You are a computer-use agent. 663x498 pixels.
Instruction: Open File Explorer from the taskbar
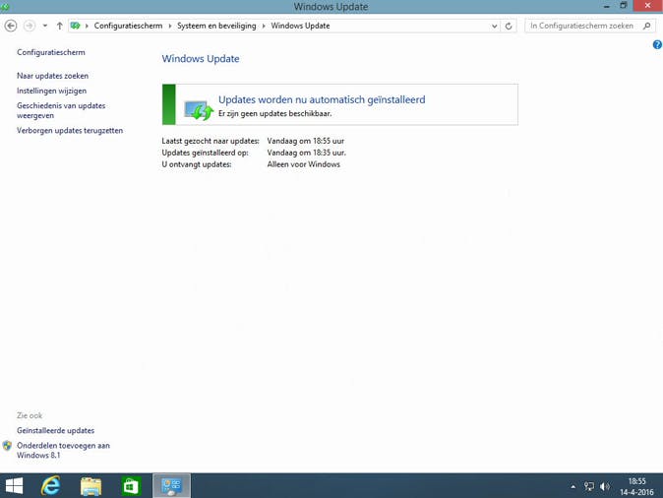[x=90, y=486]
